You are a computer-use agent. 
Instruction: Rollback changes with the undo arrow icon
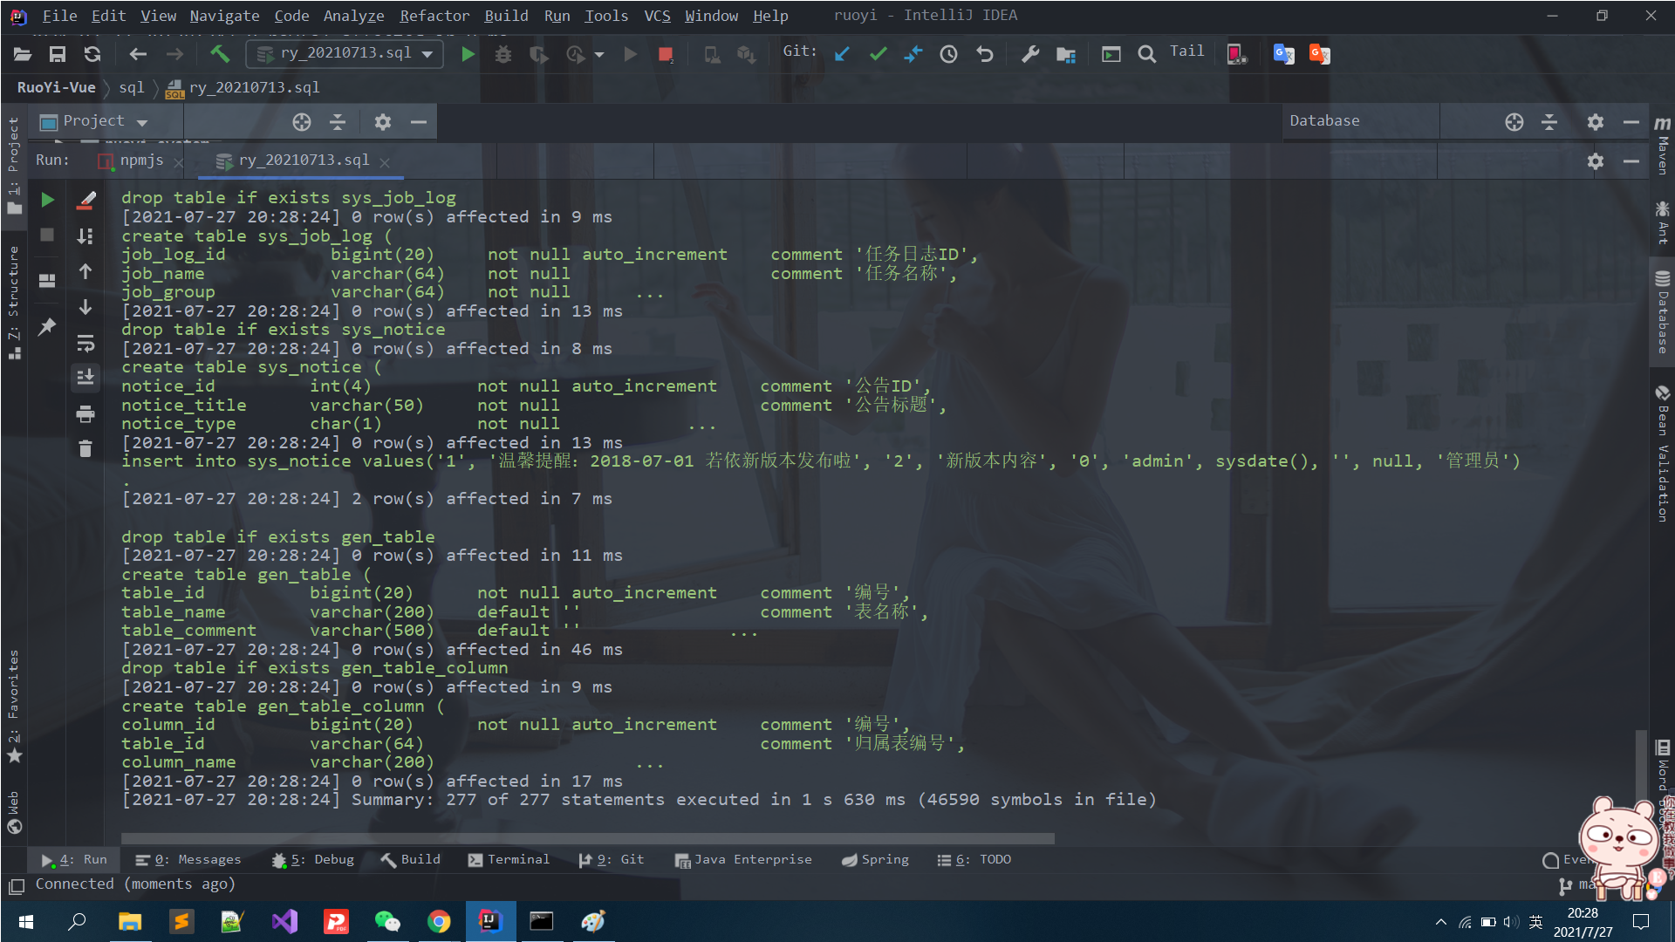coord(985,54)
